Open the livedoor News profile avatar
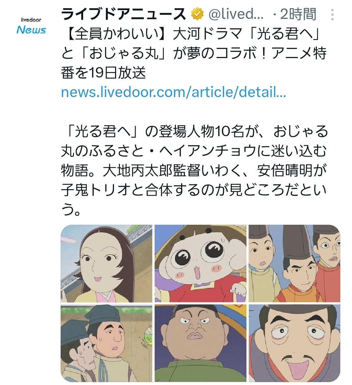Screen dimensions: 352x385 point(31,26)
